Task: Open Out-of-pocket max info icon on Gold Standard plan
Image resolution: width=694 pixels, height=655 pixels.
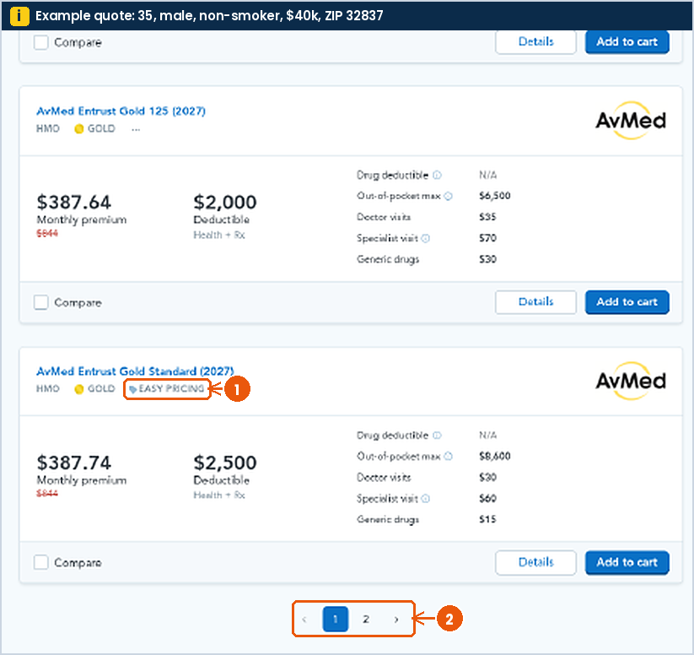Action: pos(448,456)
